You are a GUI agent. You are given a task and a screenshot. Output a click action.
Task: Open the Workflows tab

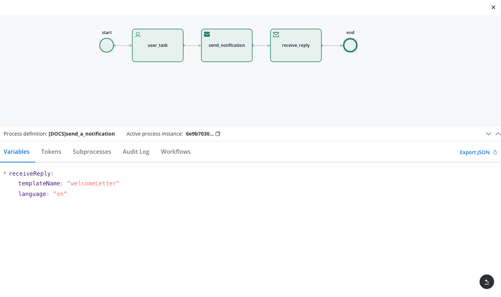tap(176, 152)
